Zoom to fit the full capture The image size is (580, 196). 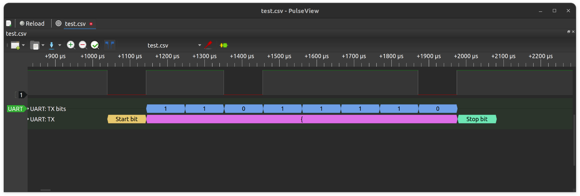coord(95,45)
